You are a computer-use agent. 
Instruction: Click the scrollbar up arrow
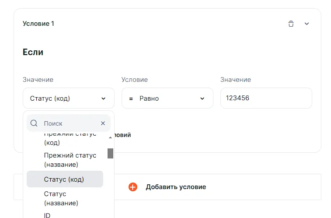110,138
